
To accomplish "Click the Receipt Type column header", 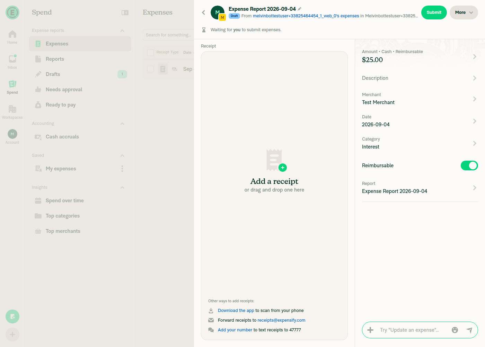I will [x=167, y=52].
